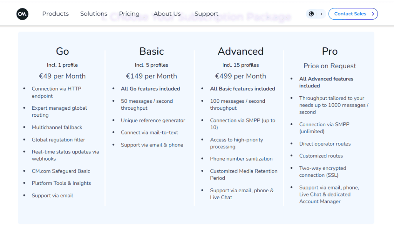This screenshot has height=233, width=394.
Task: Click the CM.com Safeguard Basic feature
Action: 61,171
